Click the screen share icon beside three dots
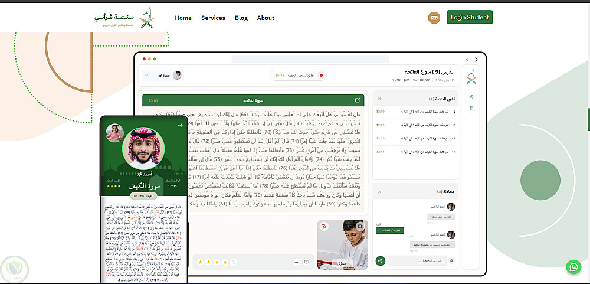Viewport: 590px width, 284px height. [x=307, y=262]
